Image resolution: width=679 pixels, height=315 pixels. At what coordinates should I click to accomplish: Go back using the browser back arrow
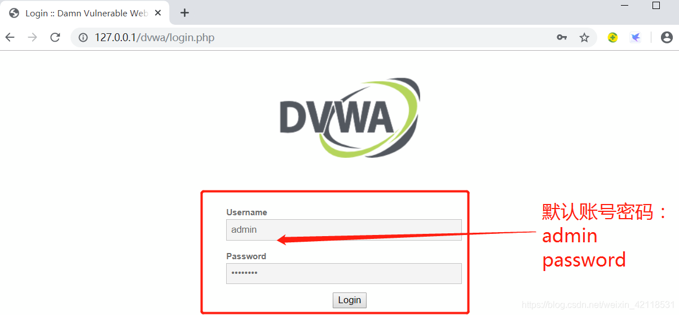(10, 38)
